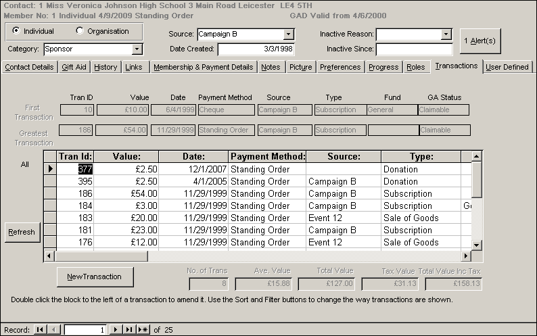
Task: Click Event 12 source in transaction 183 row
Action: [x=344, y=218]
